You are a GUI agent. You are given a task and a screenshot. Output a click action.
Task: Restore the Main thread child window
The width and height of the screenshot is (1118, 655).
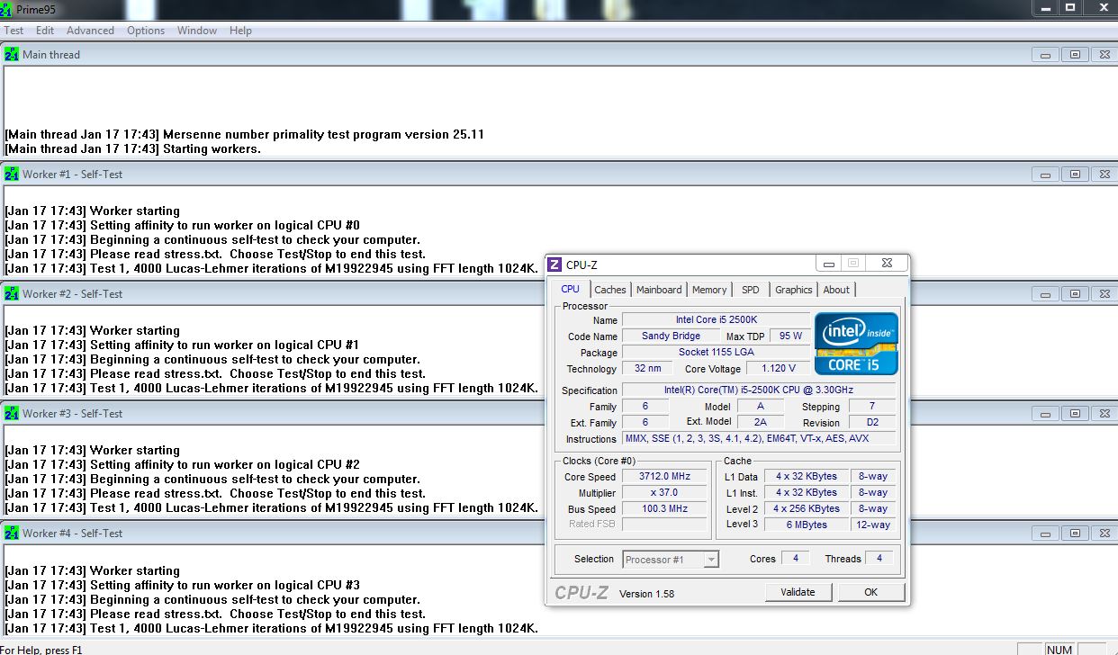1075,55
